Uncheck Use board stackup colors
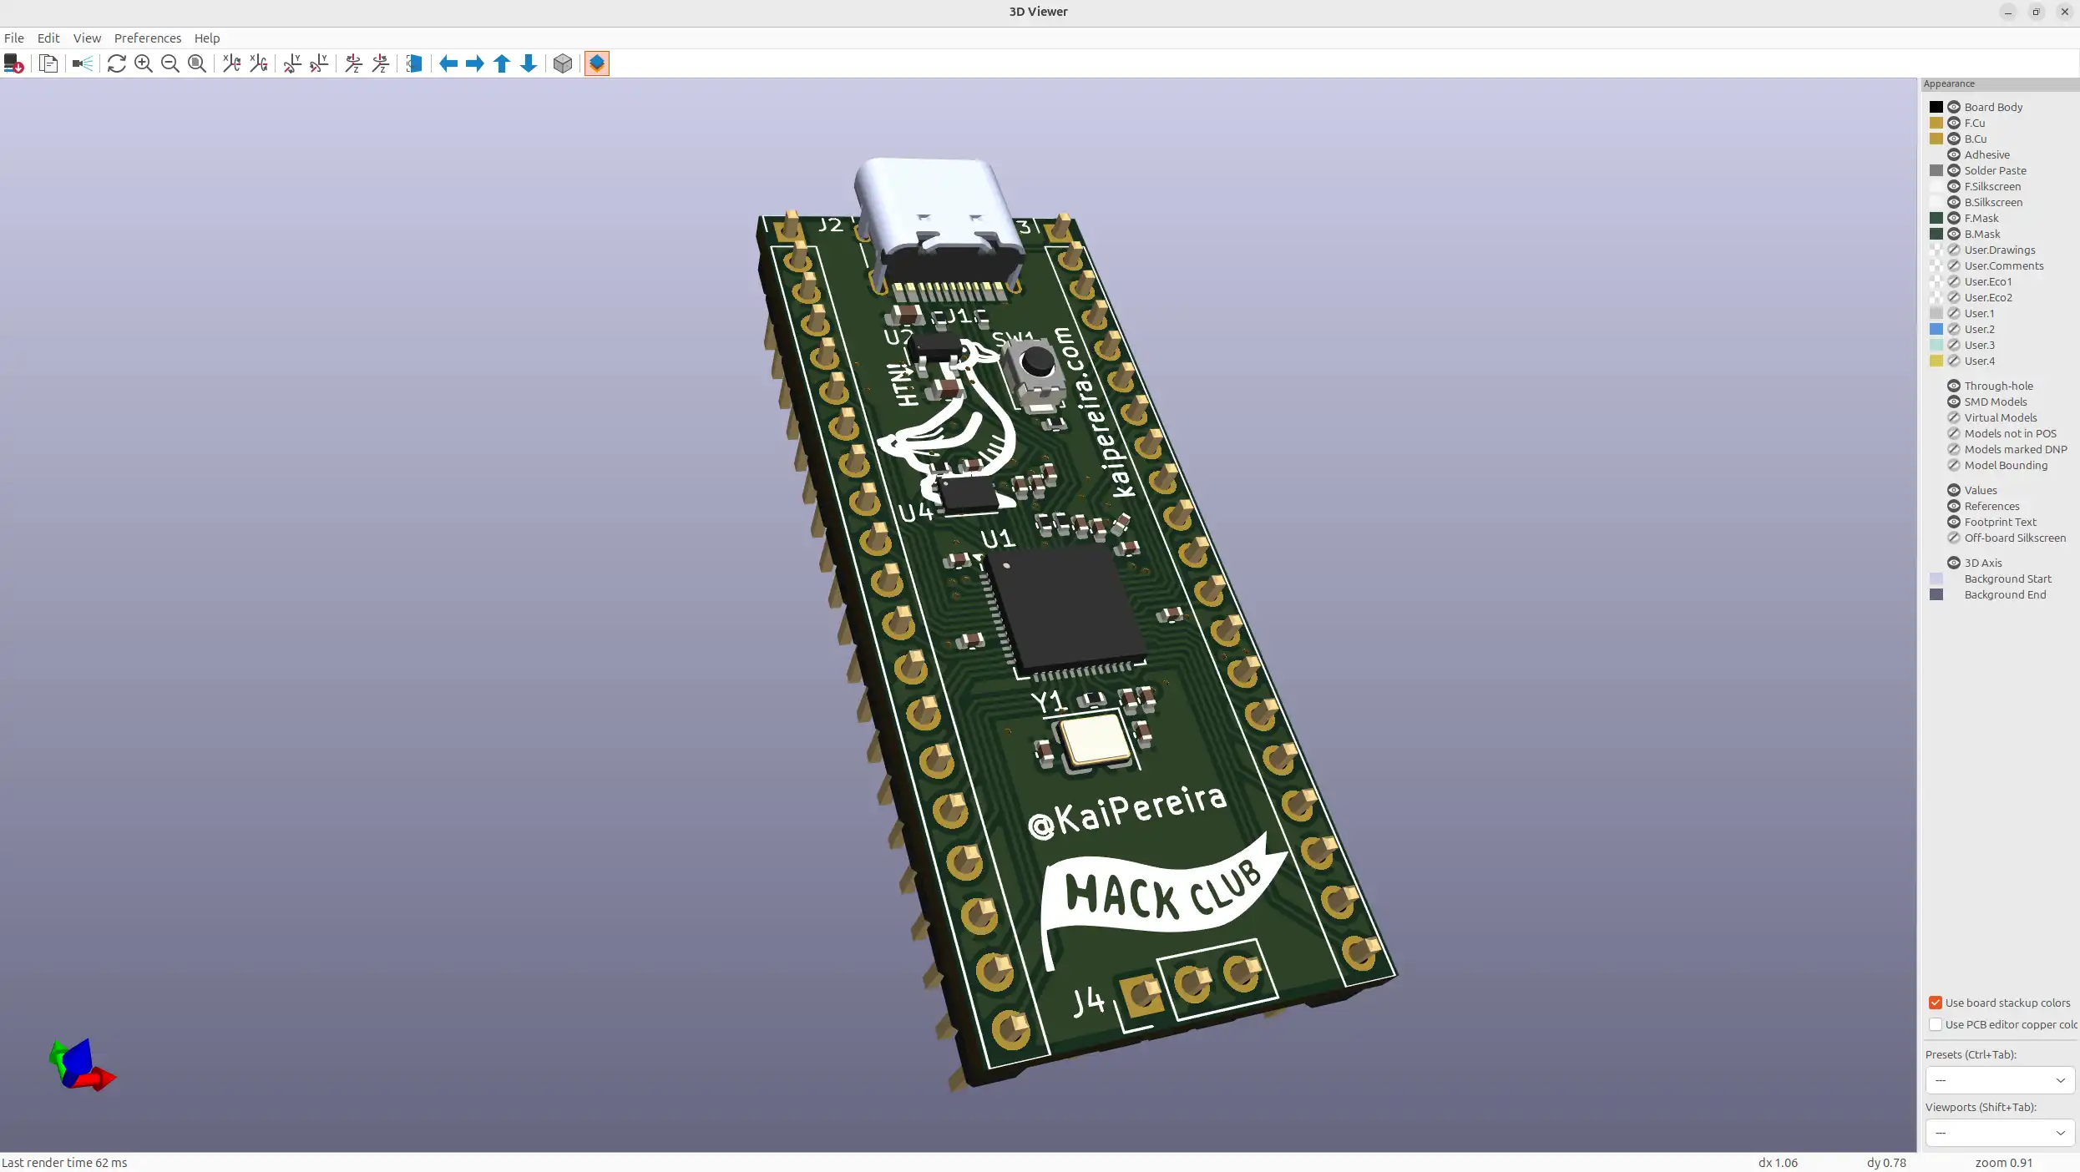The height and width of the screenshot is (1172, 2080). [x=1936, y=1003]
